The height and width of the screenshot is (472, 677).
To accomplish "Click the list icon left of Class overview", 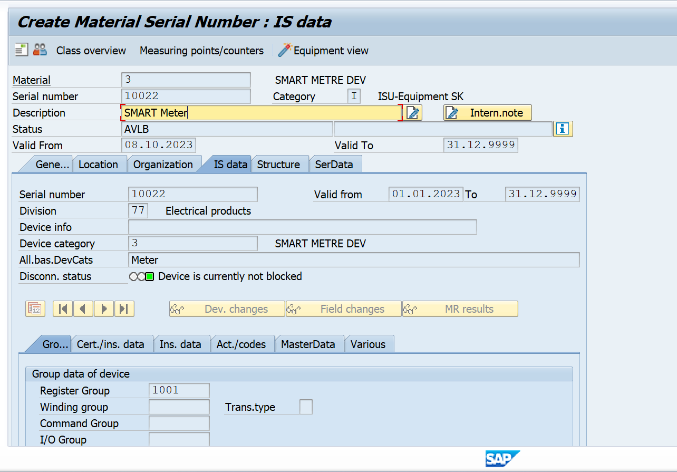I will pyautogui.click(x=21, y=50).
